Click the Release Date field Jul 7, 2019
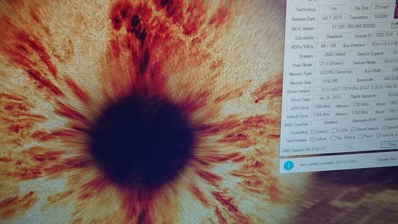The width and height of the screenshot is (398, 224). (x=332, y=18)
